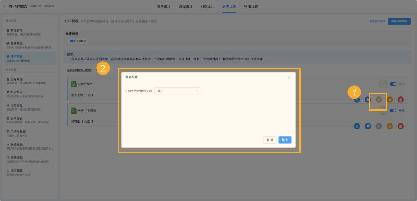Switch to the 流程设计 tab
Image resolution: width=417 pixels, height=201 pixels.
point(186,6)
